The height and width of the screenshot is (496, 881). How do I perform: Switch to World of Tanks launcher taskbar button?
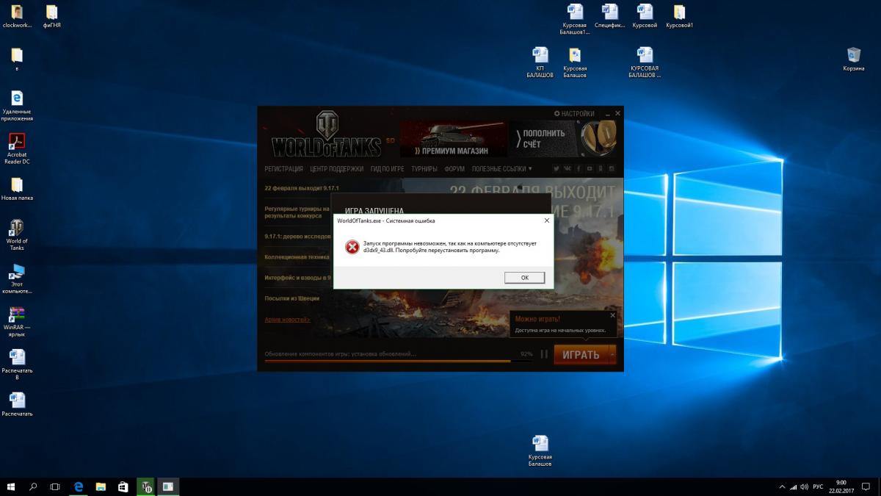146,486
